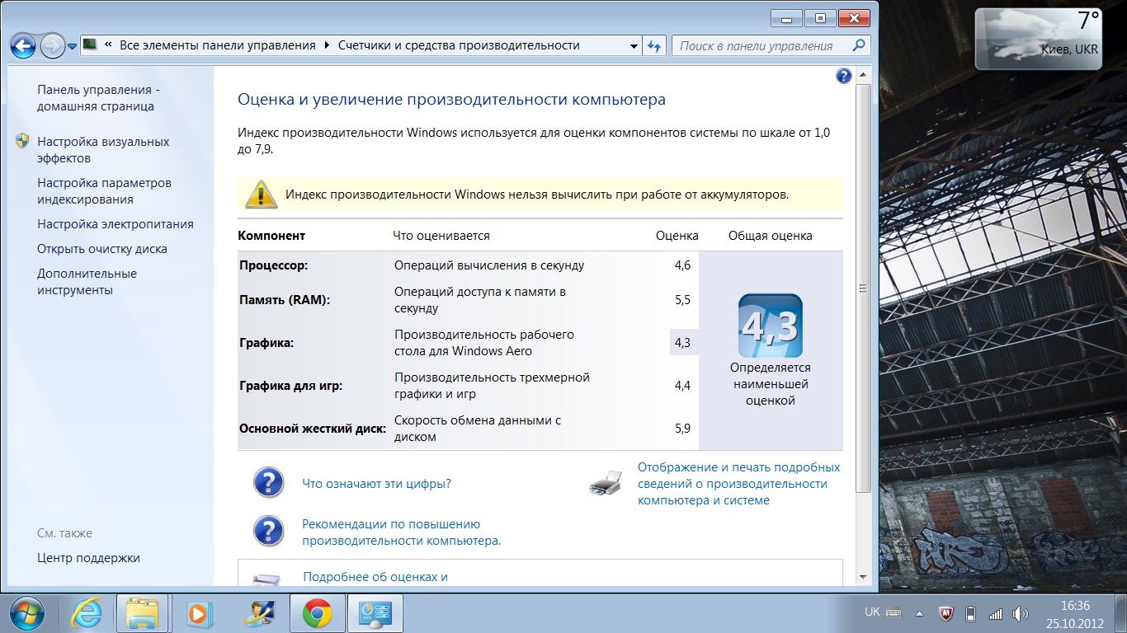
Task: Open Google Chrome from taskbar
Action: (317, 613)
